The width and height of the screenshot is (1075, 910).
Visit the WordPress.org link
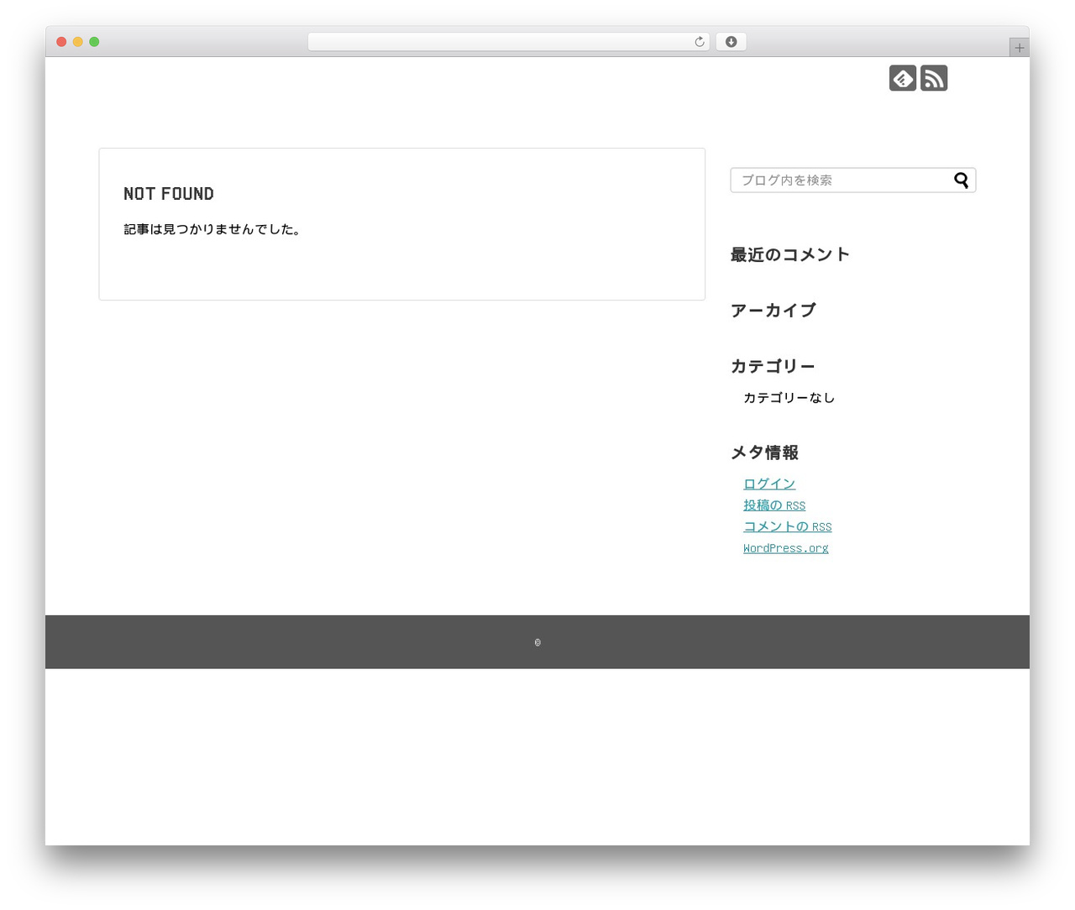click(x=786, y=548)
